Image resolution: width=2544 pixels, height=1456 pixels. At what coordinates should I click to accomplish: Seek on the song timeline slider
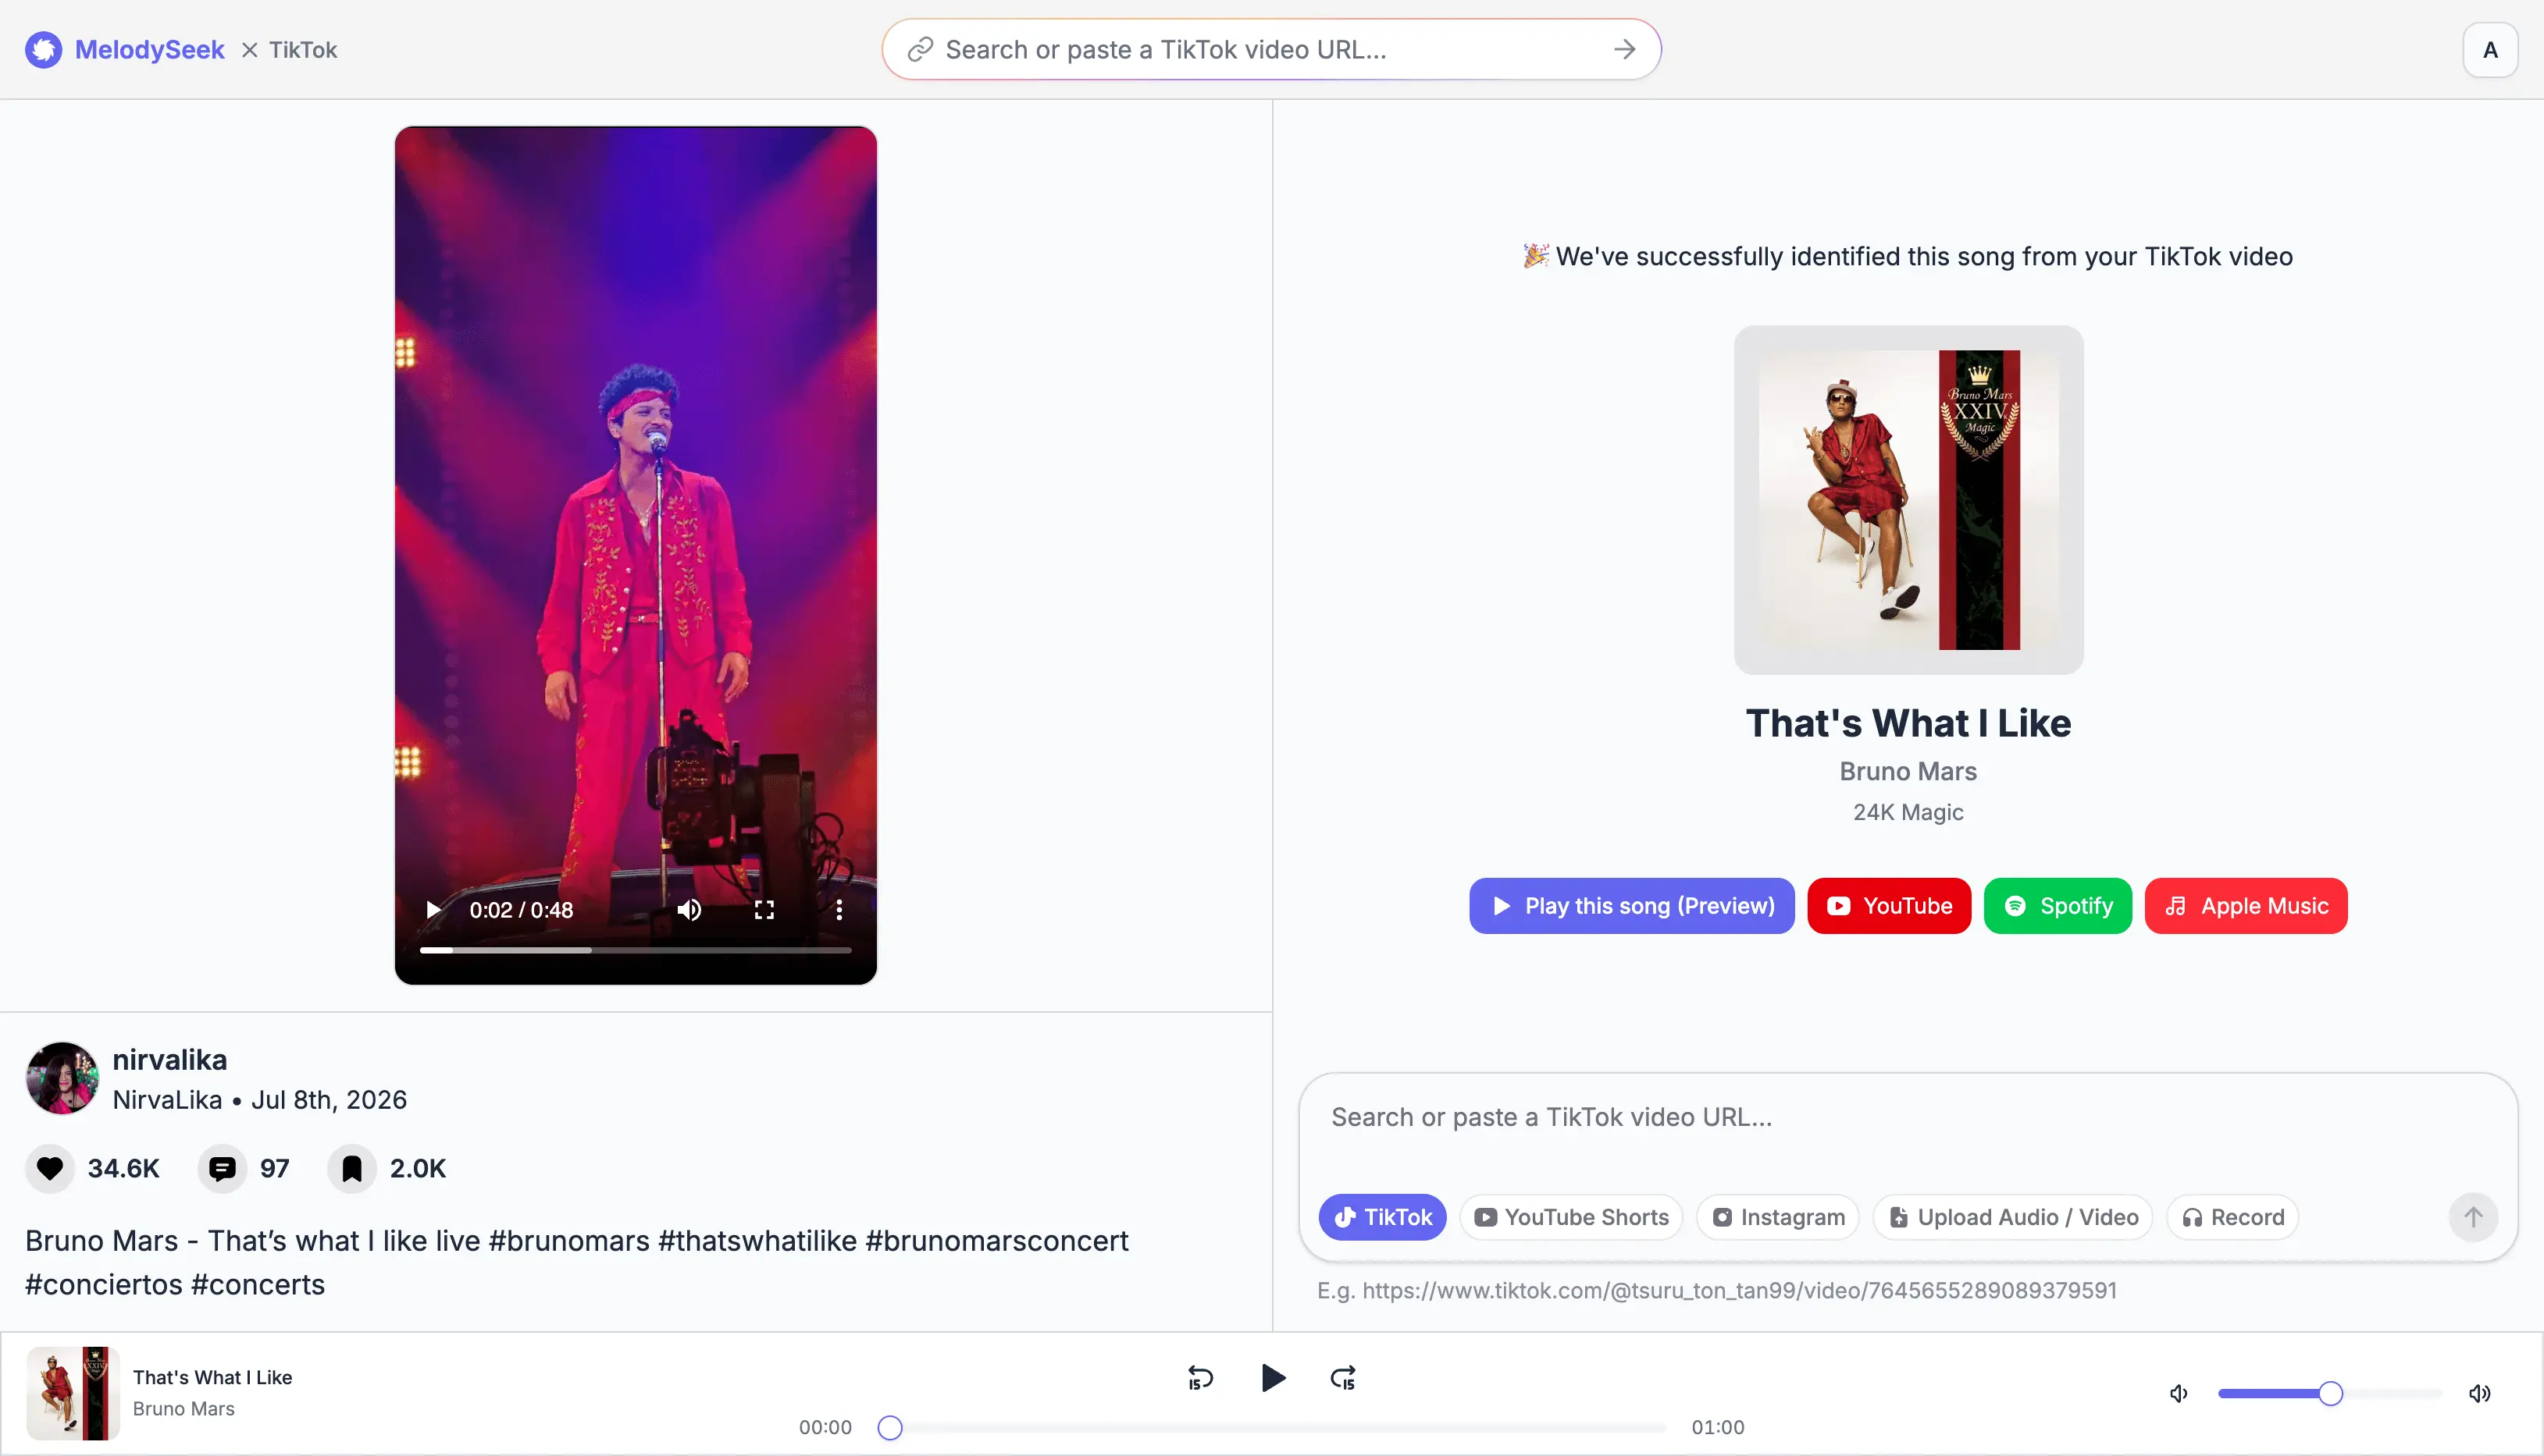[1273, 1428]
